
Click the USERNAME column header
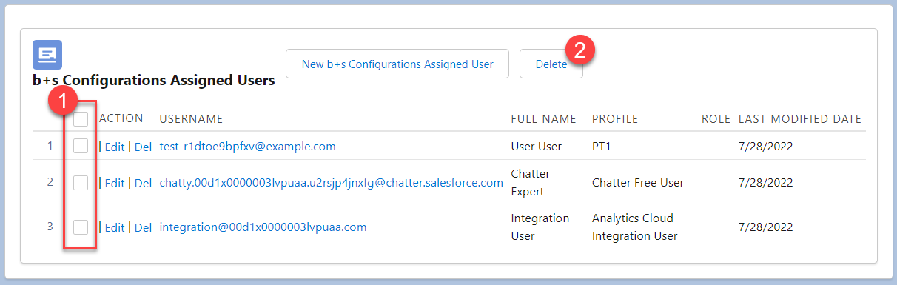click(191, 119)
